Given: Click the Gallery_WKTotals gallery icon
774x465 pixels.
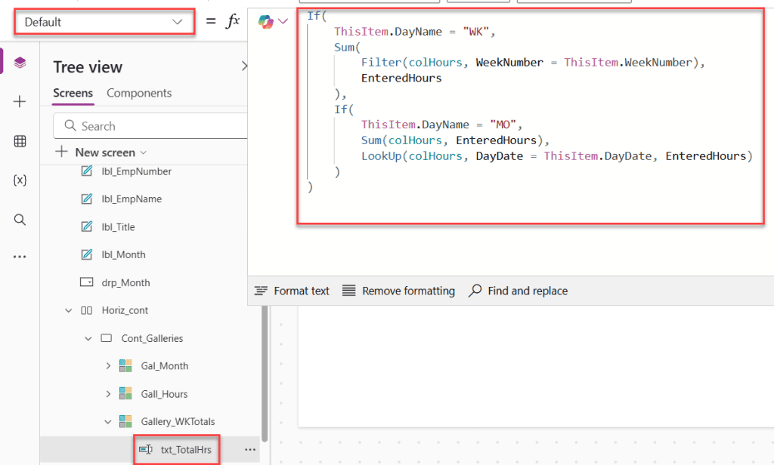Looking at the screenshot, I should click(x=125, y=422).
